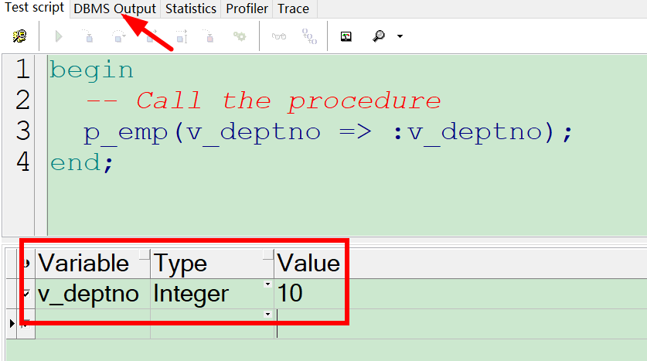The image size is (647, 361).
Task: Open the Statistics tab
Action: coord(191,9)
